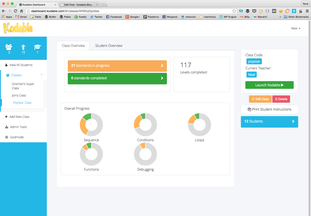Click the popstar class code badge

254,61
